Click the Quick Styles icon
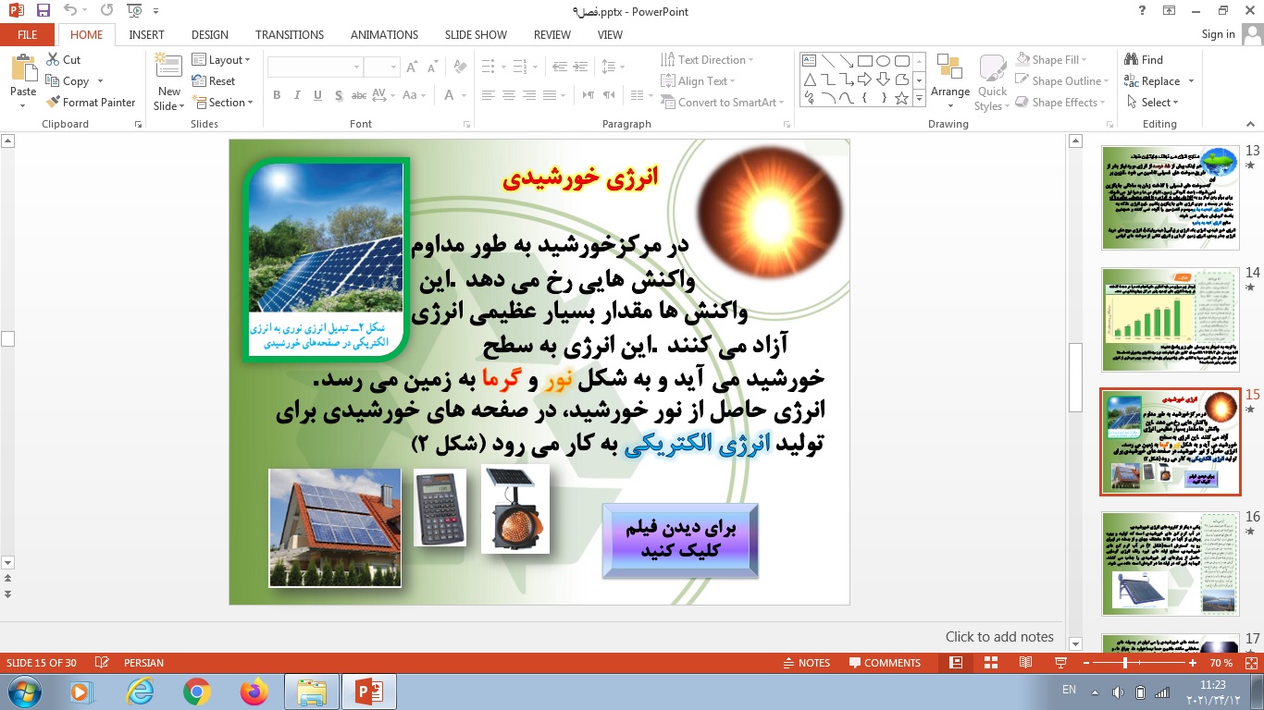 992,79
